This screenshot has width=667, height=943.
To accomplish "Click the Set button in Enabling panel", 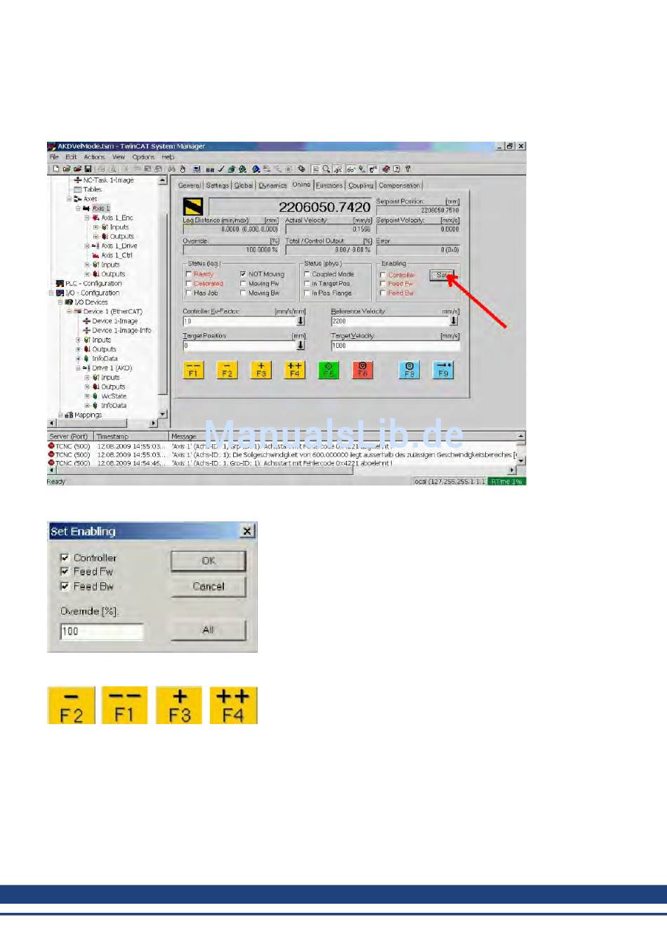I will [x=442, y=275].
